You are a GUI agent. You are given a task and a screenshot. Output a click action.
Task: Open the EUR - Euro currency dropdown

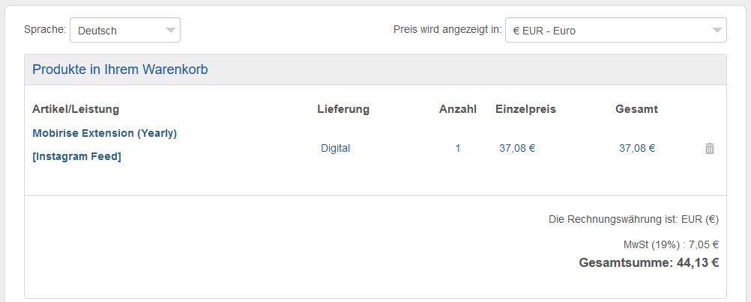pyautogui.click(x=607, y=31)
